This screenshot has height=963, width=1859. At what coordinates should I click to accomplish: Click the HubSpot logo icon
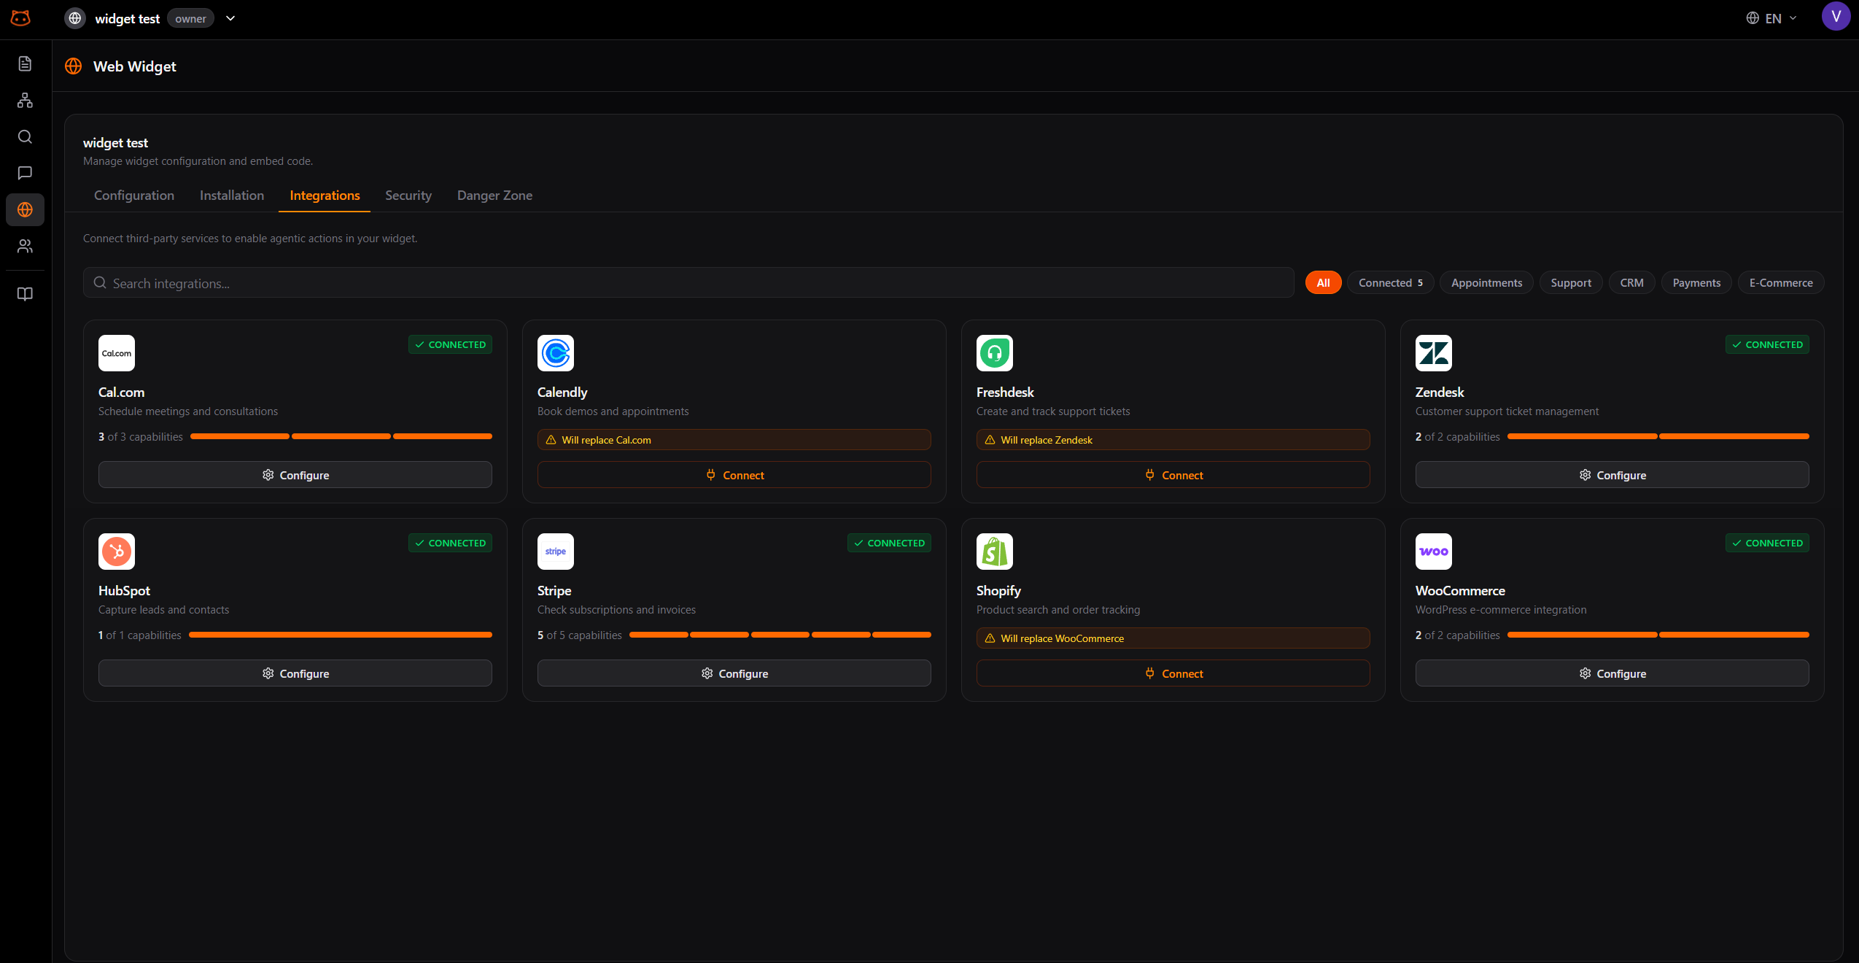pos(117,552)
